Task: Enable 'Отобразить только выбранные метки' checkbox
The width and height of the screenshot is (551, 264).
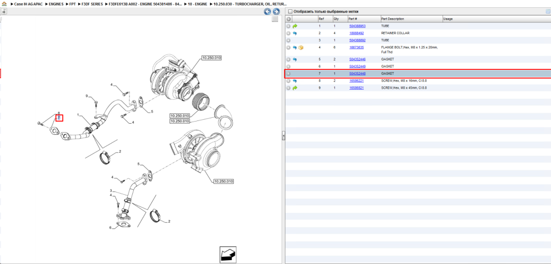Action: click(290, 11)
